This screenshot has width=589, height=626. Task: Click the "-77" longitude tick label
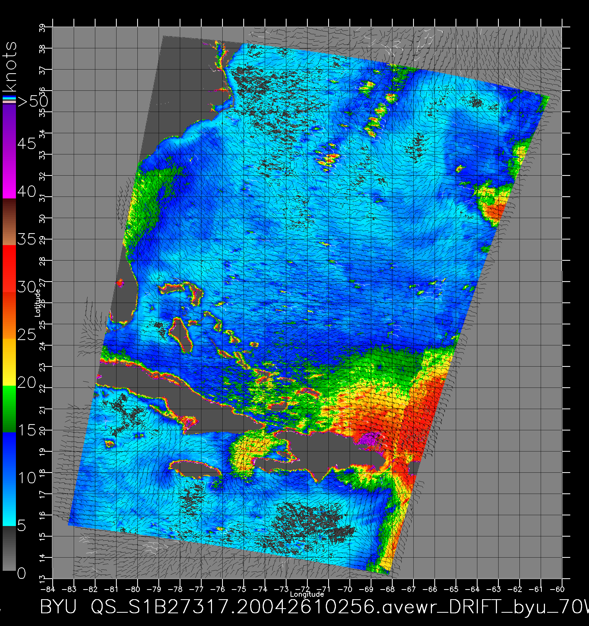point(196,589)
